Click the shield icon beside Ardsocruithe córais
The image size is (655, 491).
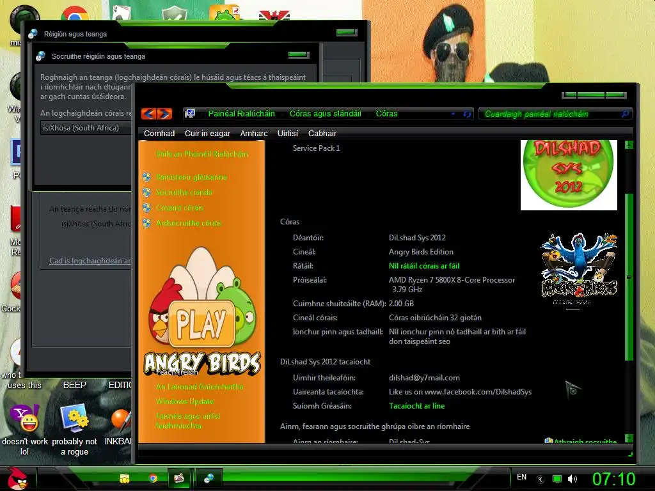pos(146,223)
